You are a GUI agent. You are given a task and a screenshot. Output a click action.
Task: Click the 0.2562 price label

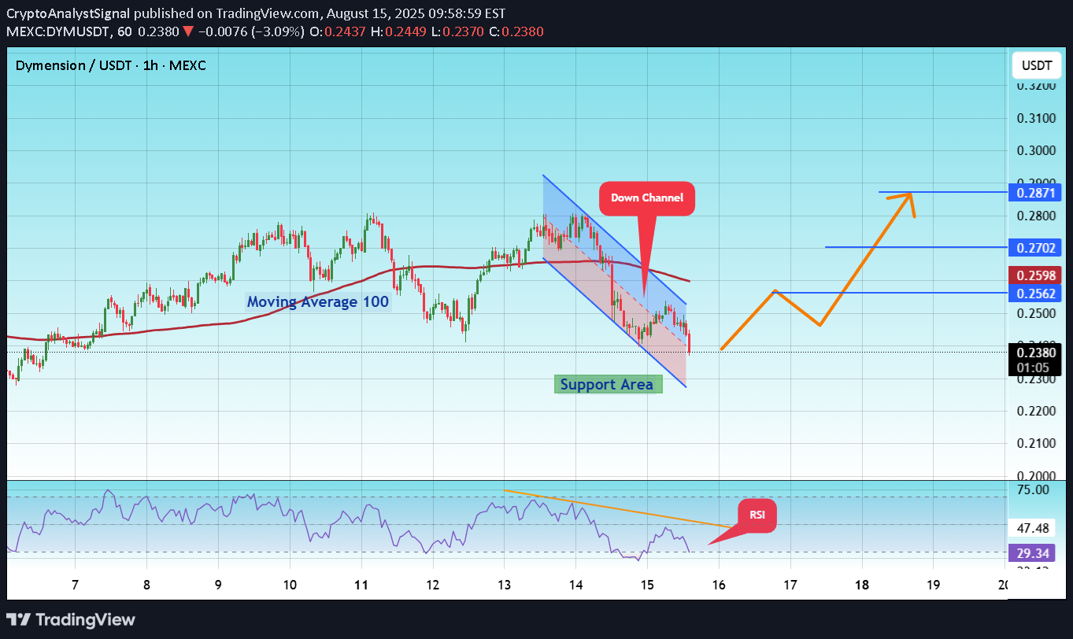click(x=1037, y=294)
